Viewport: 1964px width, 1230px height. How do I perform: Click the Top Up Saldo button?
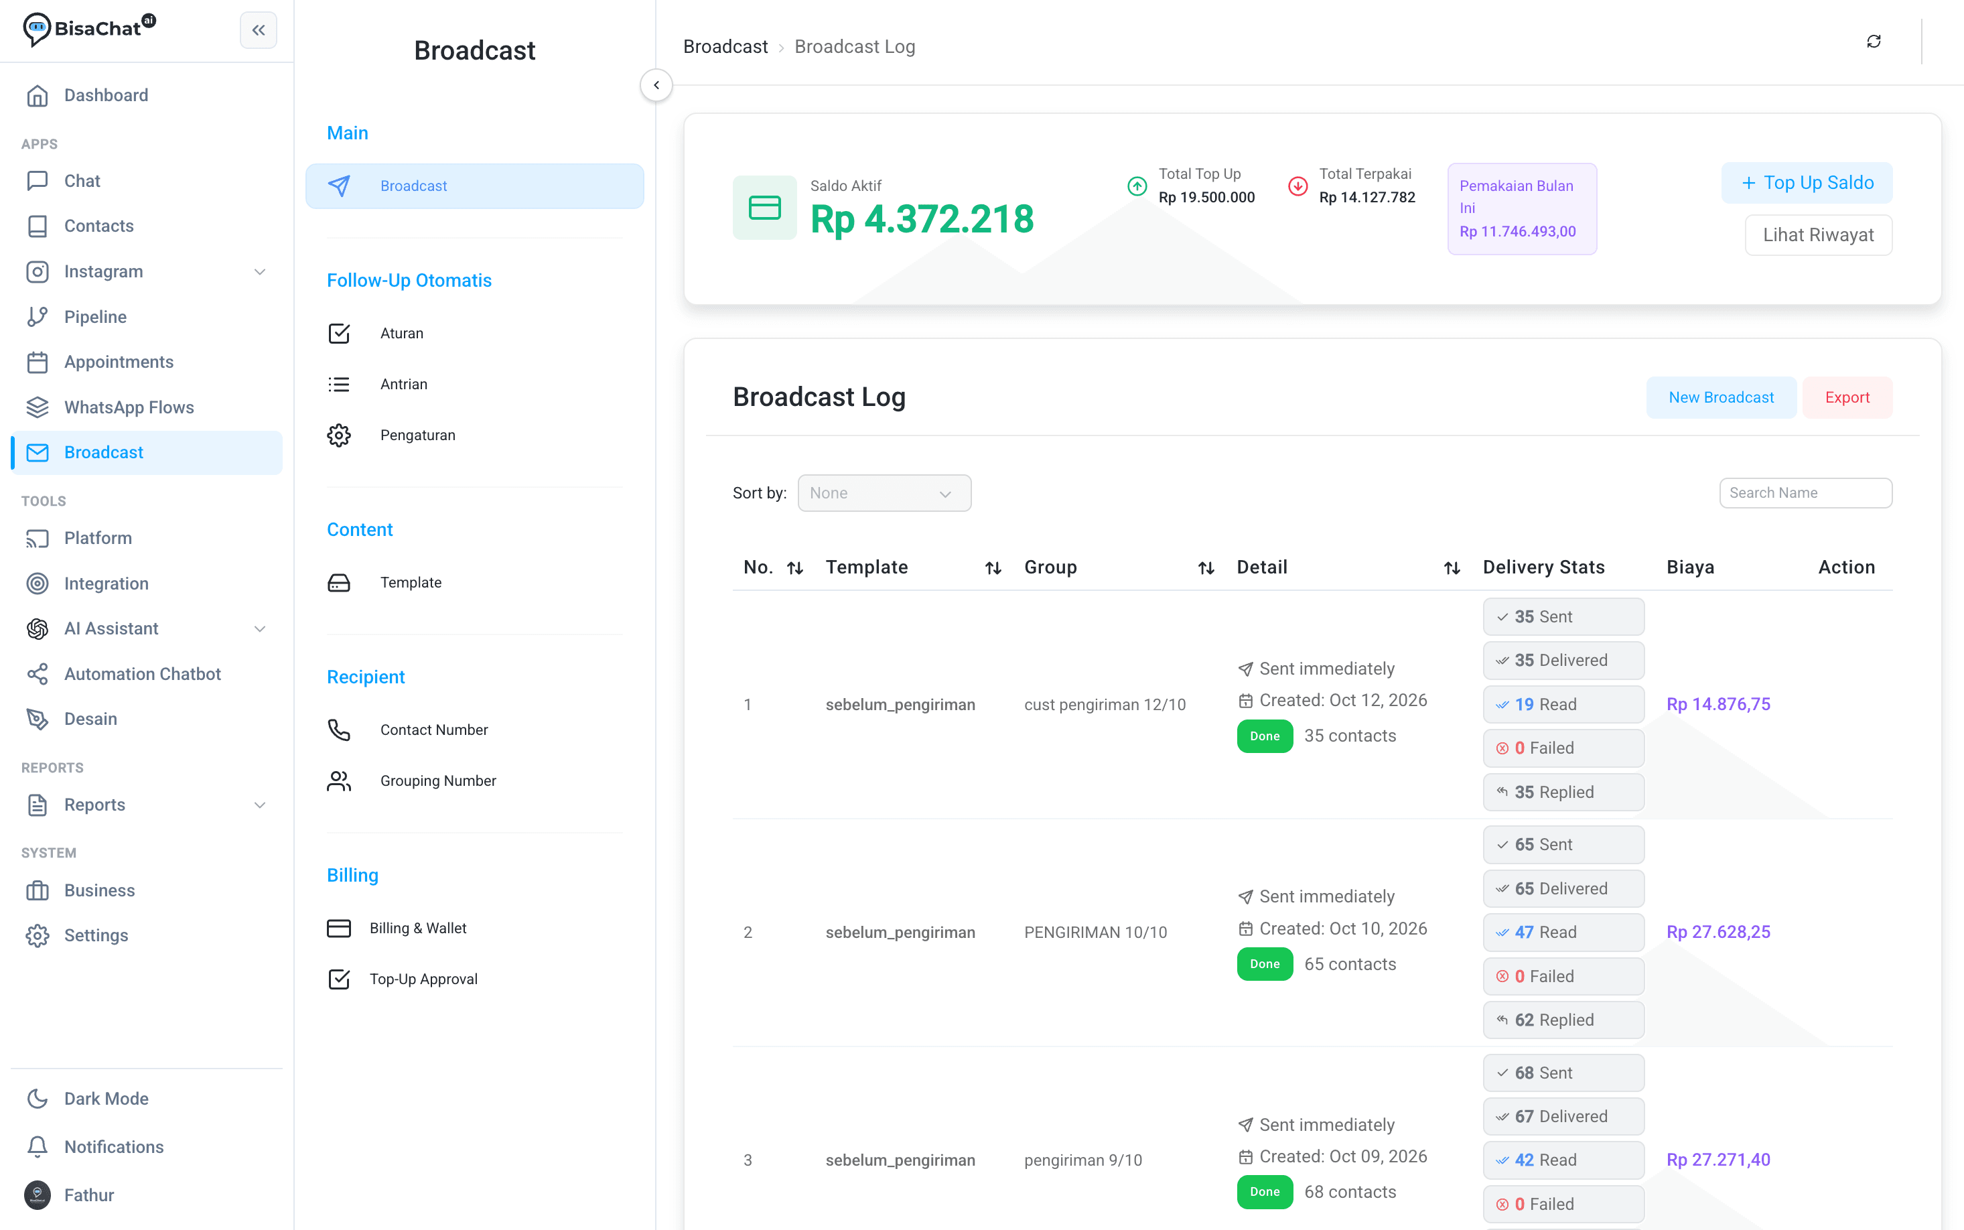point(1806,183)
